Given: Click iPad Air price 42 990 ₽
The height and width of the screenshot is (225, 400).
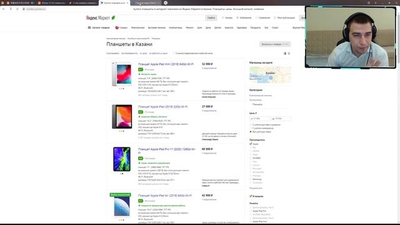Looking at the screenshot, I should click(x=207, y=196).
